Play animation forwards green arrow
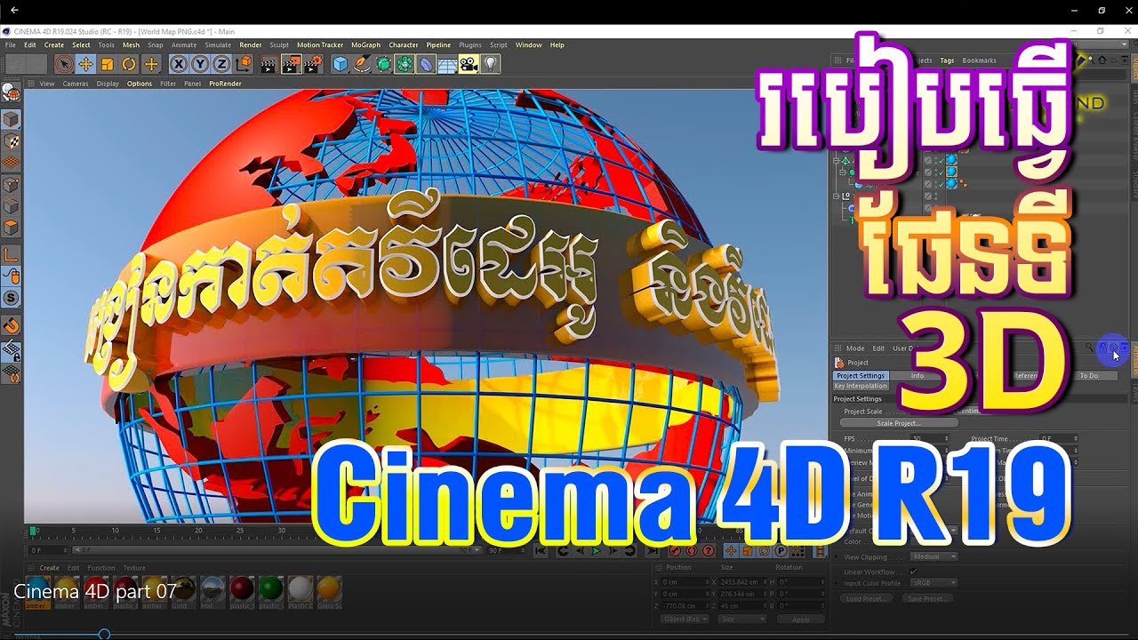The height and width of the screenshot is (640, 1138). (x=596, y=551)
